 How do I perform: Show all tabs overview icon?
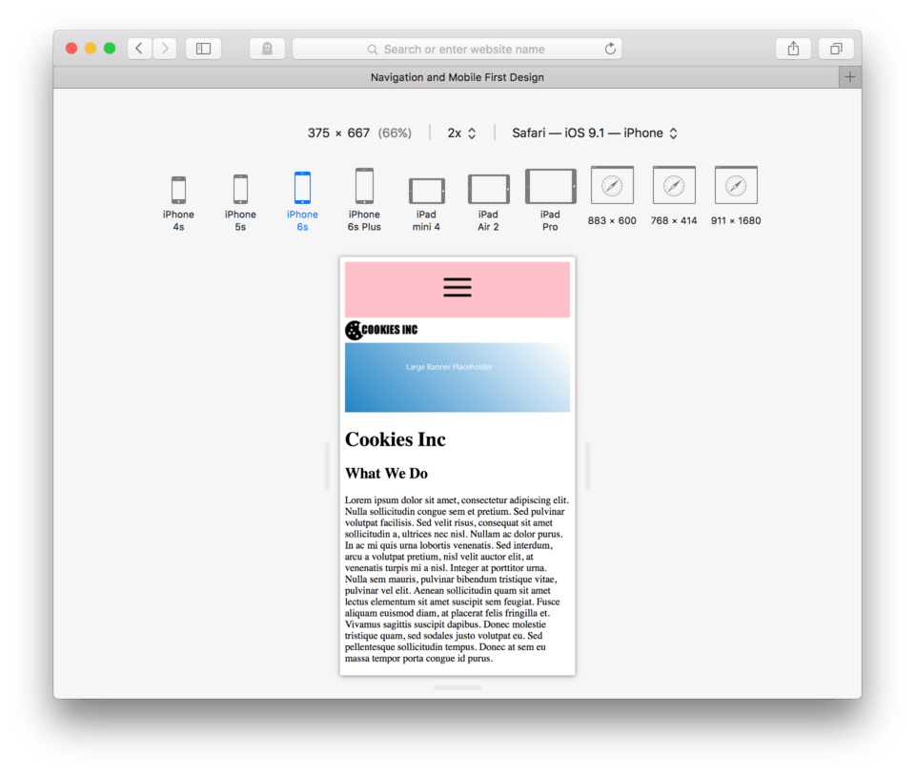click(836, 49)
